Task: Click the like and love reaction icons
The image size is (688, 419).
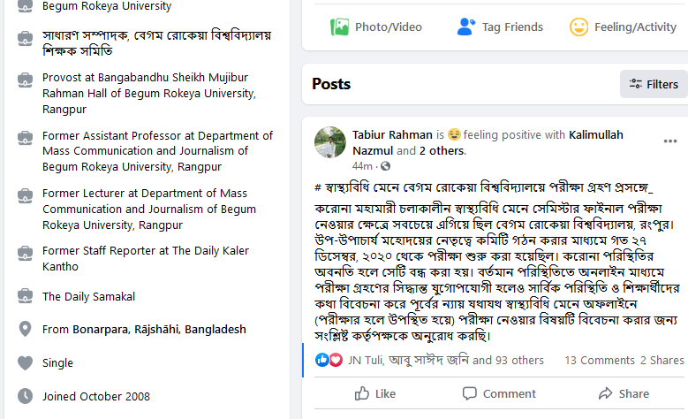Action: coord(329,360)
